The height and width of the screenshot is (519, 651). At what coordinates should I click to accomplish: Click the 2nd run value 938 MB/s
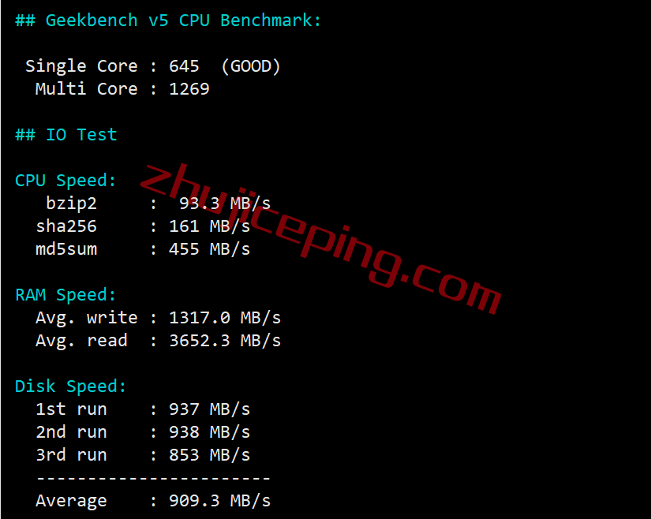pyautogui.click(x=209, y=432)
